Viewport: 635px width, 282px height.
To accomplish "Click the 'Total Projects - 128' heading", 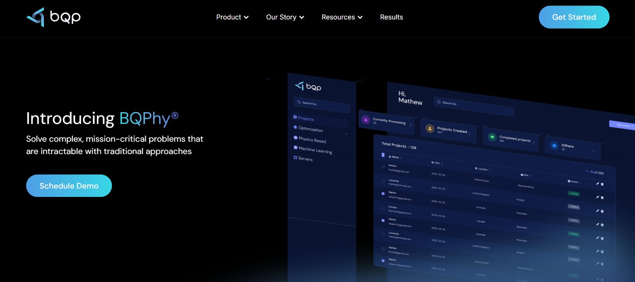I will pos(399,145).
